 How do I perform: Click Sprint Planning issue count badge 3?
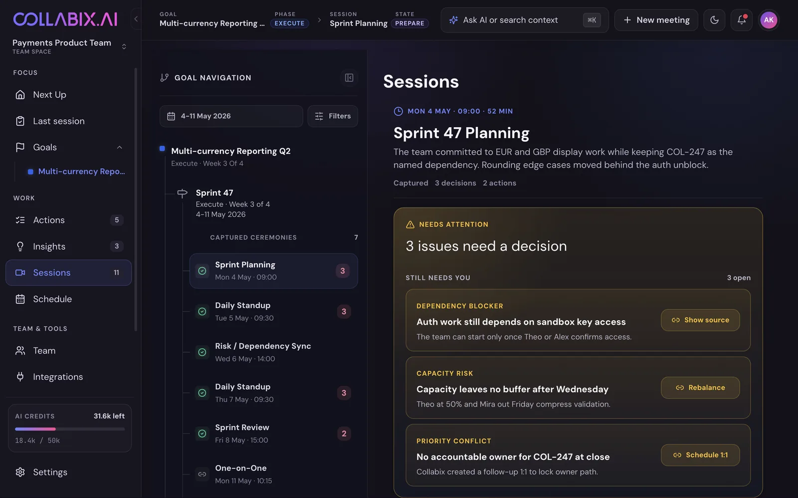[343, 271]
